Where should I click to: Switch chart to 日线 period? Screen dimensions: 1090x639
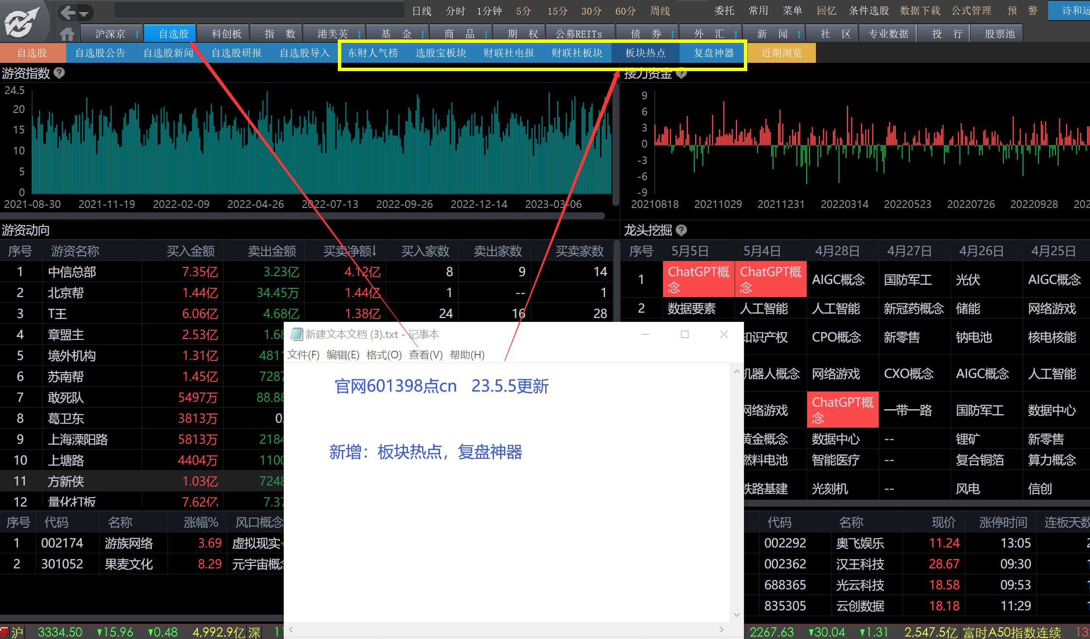point(422,11)
